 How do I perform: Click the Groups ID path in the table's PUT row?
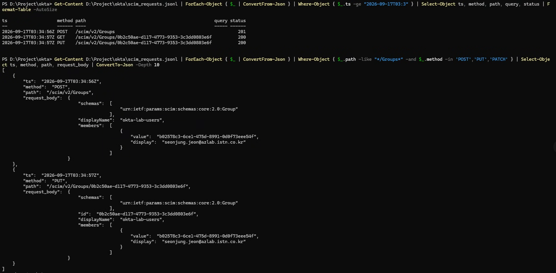[x=144, y=43]
